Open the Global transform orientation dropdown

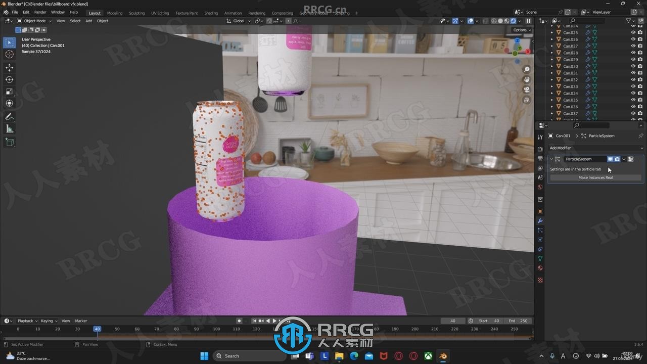[238, 21]
